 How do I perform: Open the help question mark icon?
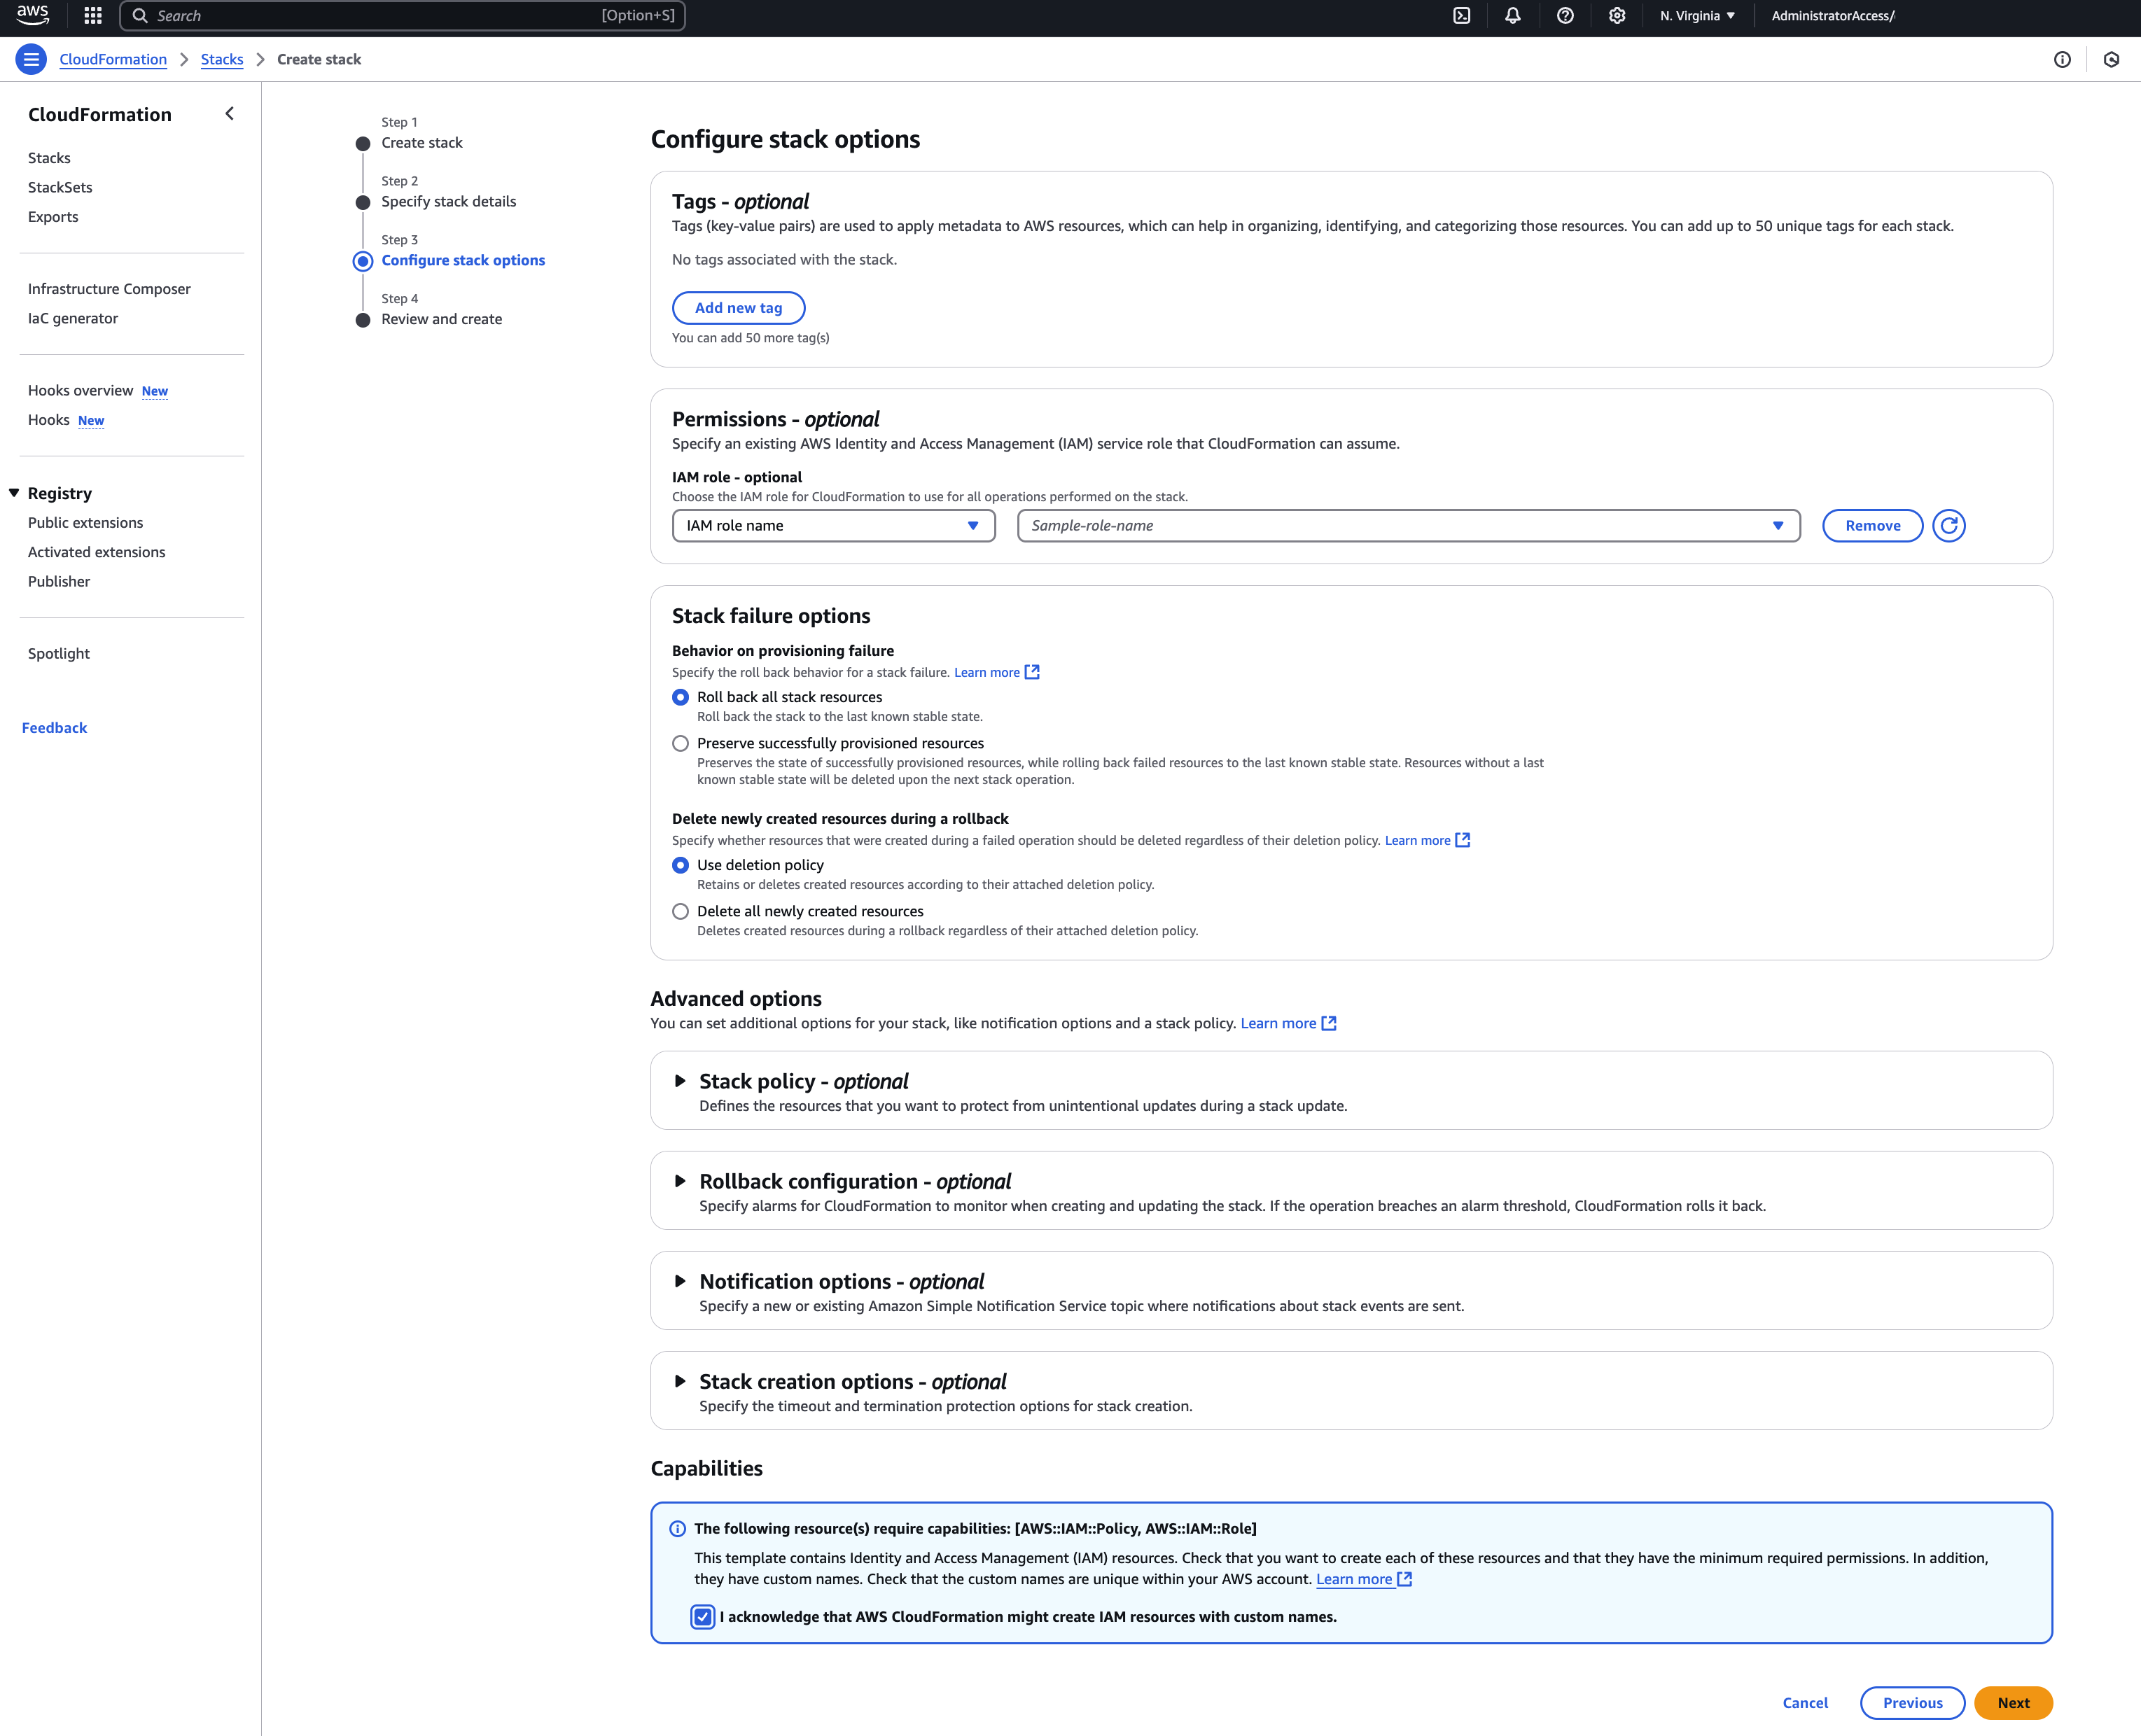[x=1565, y=15]
